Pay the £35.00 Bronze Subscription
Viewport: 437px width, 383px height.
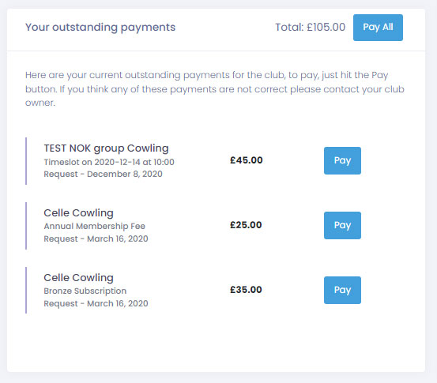(342, 290)
